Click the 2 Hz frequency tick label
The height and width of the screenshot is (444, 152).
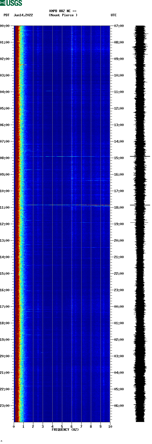point(33,427)
